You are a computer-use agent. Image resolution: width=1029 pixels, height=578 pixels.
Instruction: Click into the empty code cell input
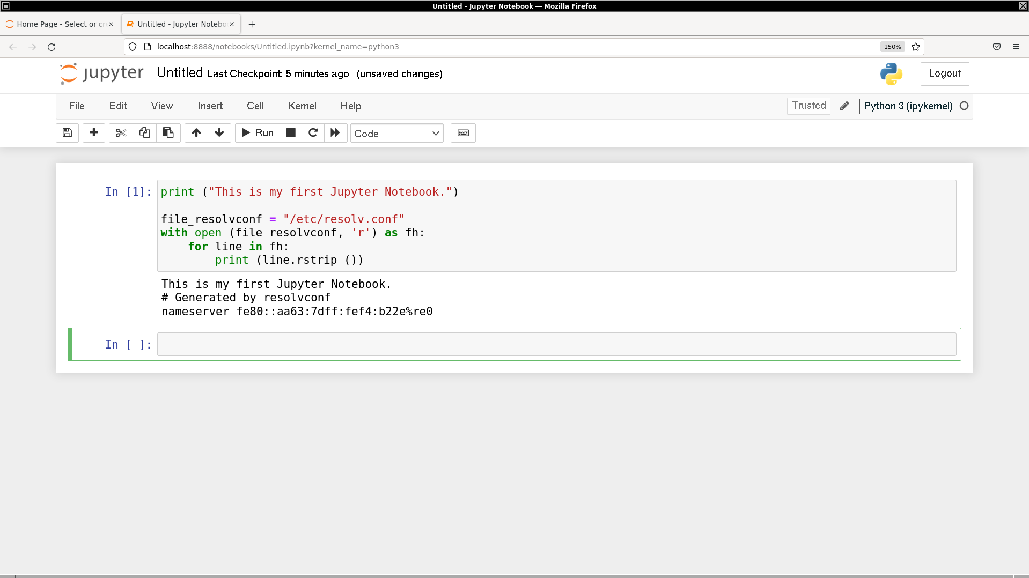click(x=556, y=344)
